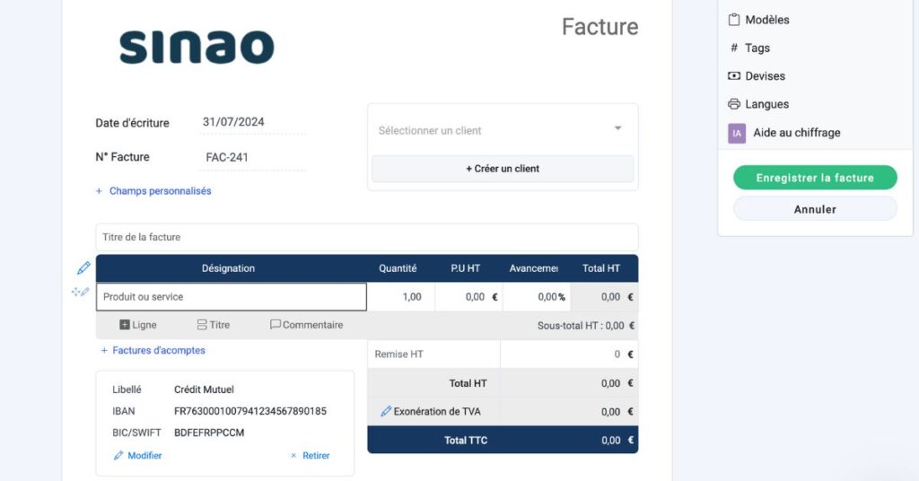Insert a Titre row in the table
This screenshot has height=481, width=919.
point(214,325)
